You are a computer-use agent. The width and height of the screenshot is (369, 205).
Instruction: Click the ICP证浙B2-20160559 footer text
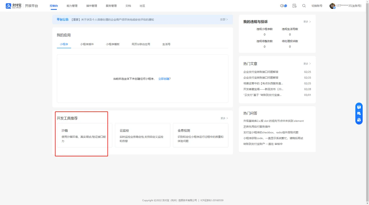(x=212, y=201)
